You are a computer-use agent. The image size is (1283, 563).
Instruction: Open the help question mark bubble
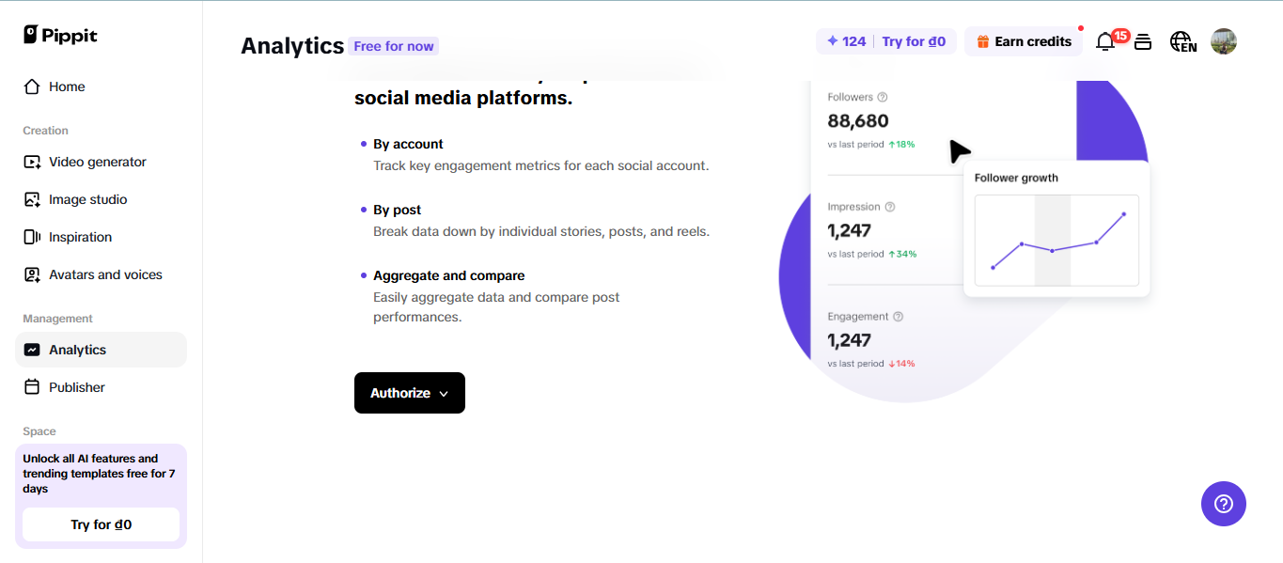[1223, 504]
